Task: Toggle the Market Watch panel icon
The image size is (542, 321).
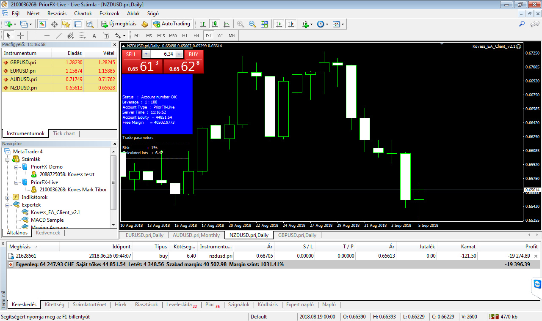Action: 42,24
